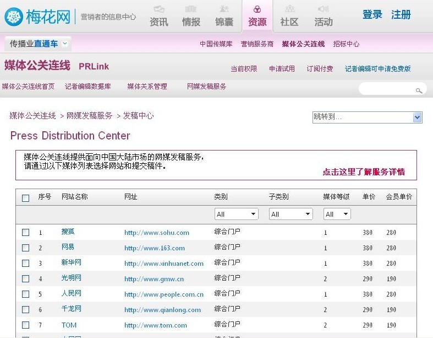Screen dimensions: 433x338
Task: Open the 情报 nav icon
Action: 191,9
